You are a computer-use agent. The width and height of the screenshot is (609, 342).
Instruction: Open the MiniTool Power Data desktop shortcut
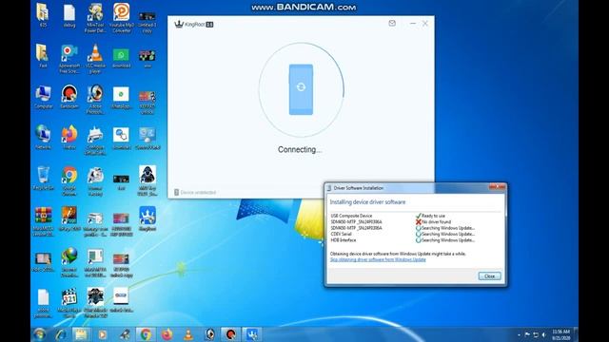coord(95,17)
